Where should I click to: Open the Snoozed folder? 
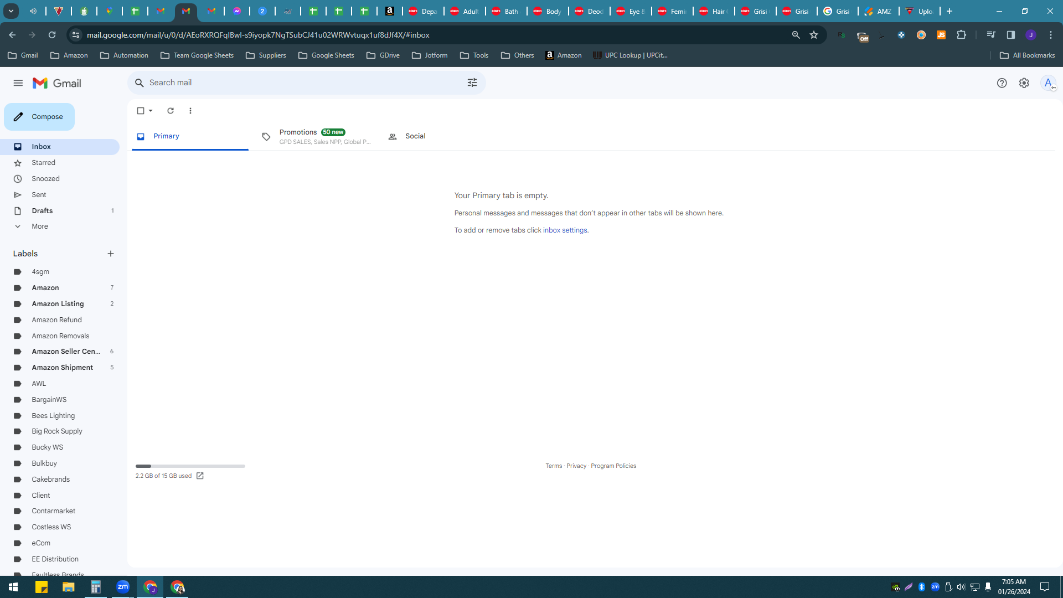[x=60, y=179]
